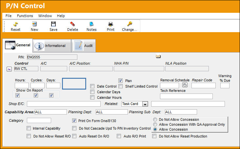240x149 pixels.
Task: Open Removal Schedule lookup icon
Action: coord(185,85)
